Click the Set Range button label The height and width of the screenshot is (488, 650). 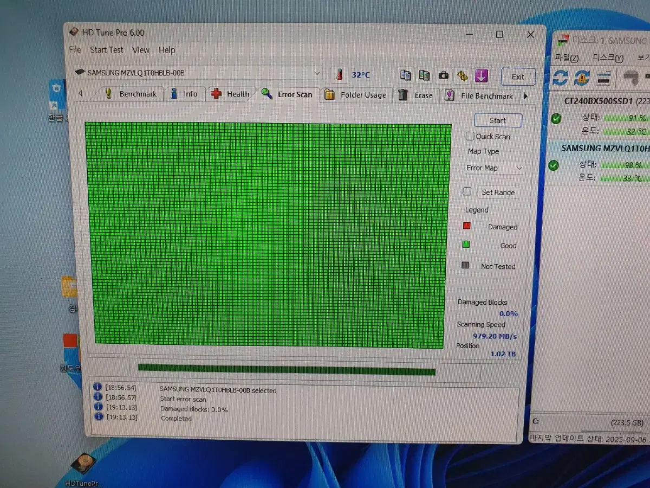pos(498,192)
